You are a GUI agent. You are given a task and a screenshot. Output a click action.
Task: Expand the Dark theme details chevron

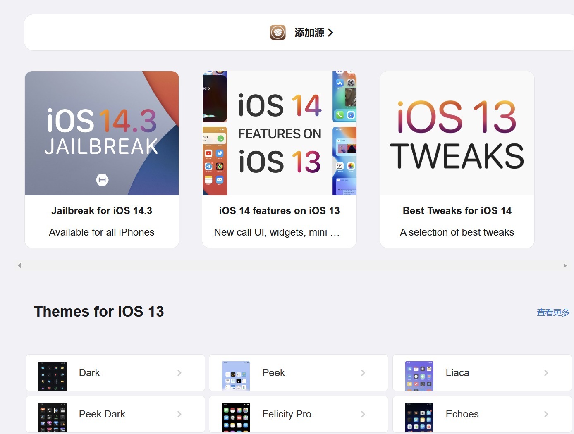pos(179,372)
